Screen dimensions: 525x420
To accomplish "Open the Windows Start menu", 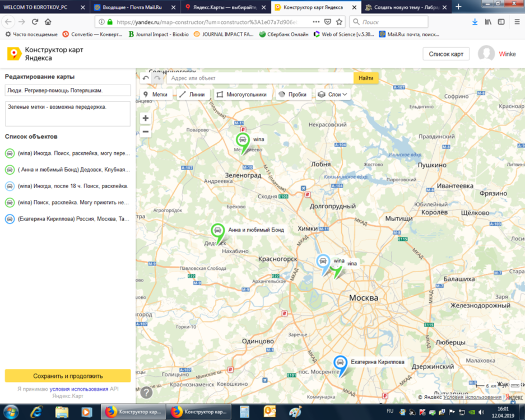I will pyautogui.click(x=11, y=412).
